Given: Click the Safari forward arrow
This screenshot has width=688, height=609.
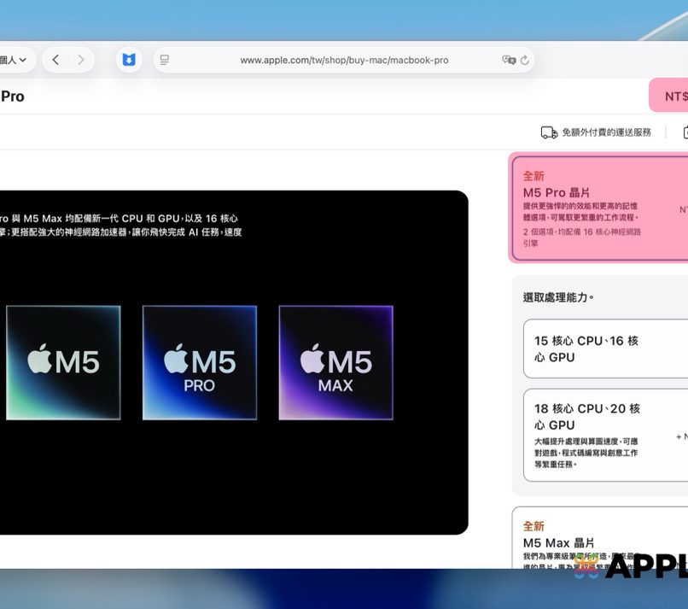Looking at the screenshot, I should (81, 60).
